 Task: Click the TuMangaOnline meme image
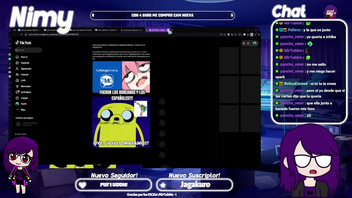(121, 77)
